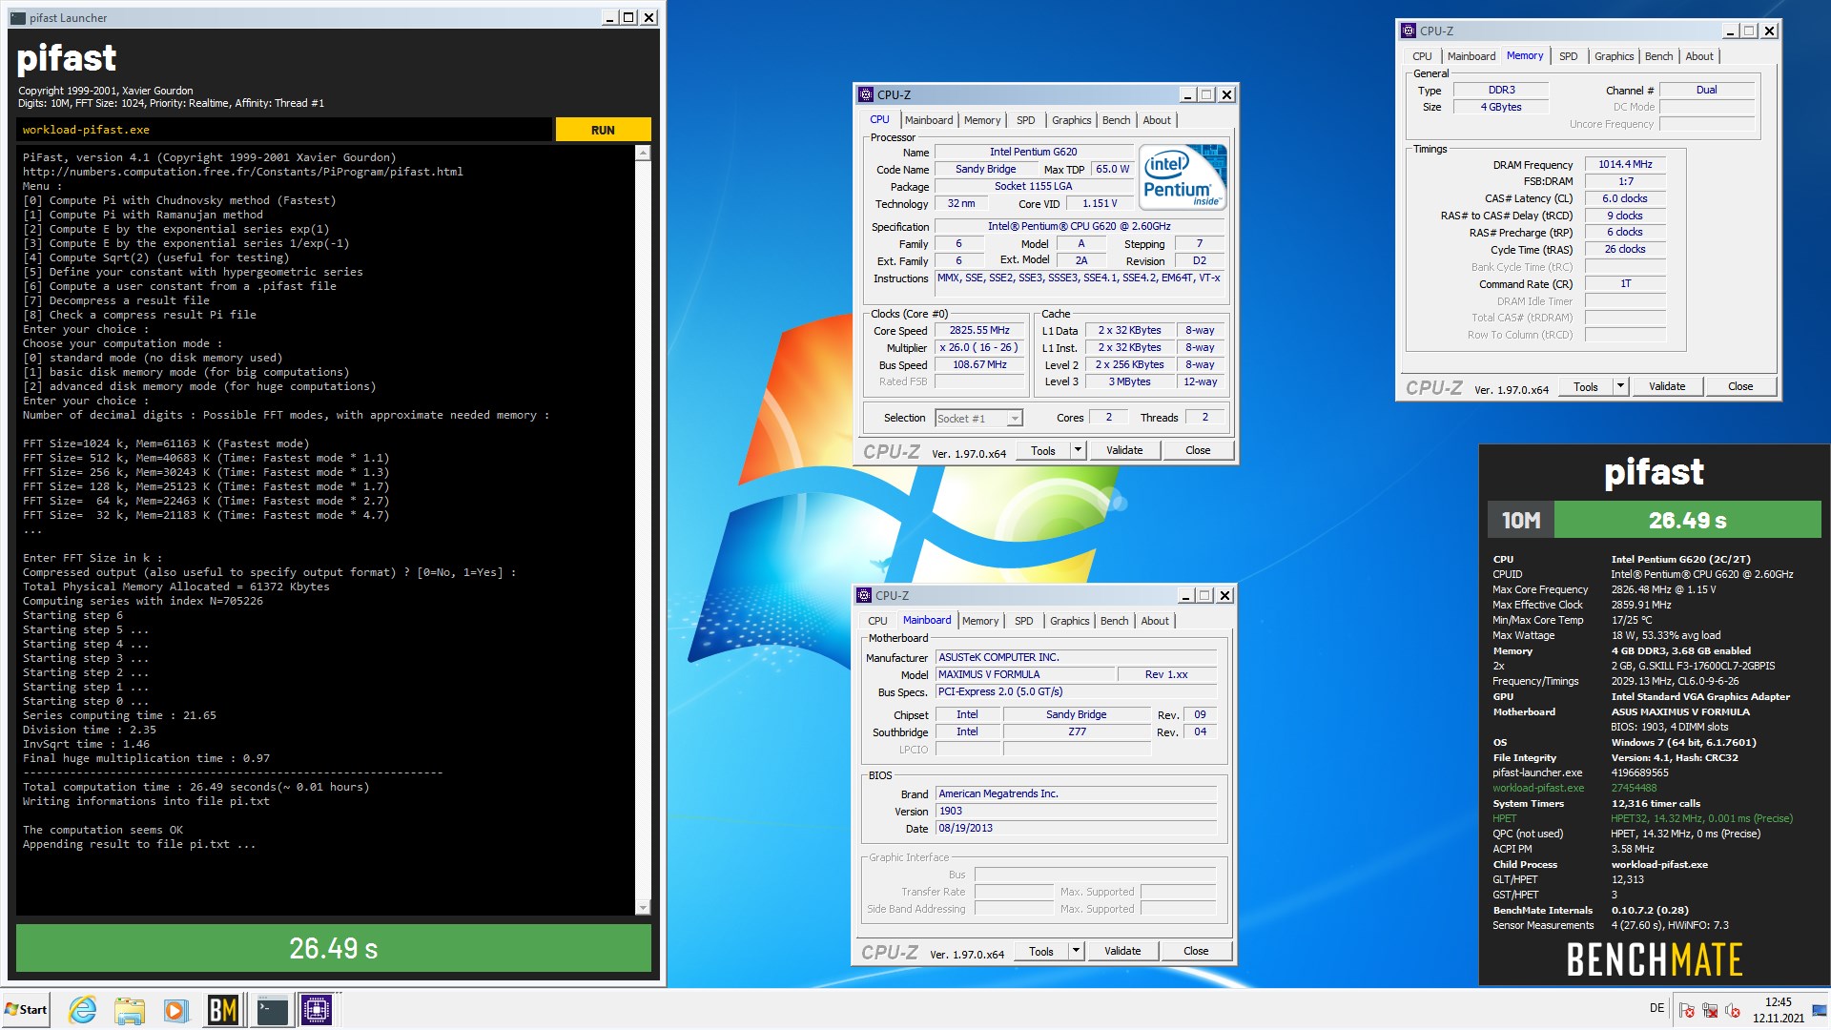Click the BENCHMATE logo
Screen dimensions: 1831x1030
(1655, 959)
